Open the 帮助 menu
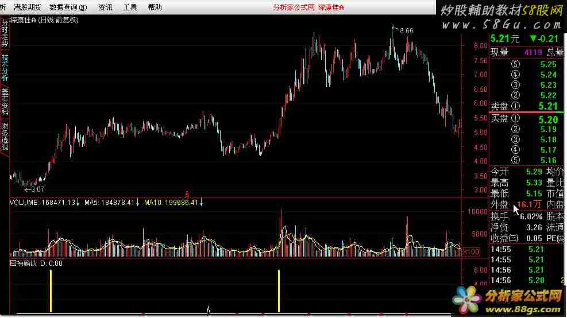This screenshot has height=318, width=567. 155,7
